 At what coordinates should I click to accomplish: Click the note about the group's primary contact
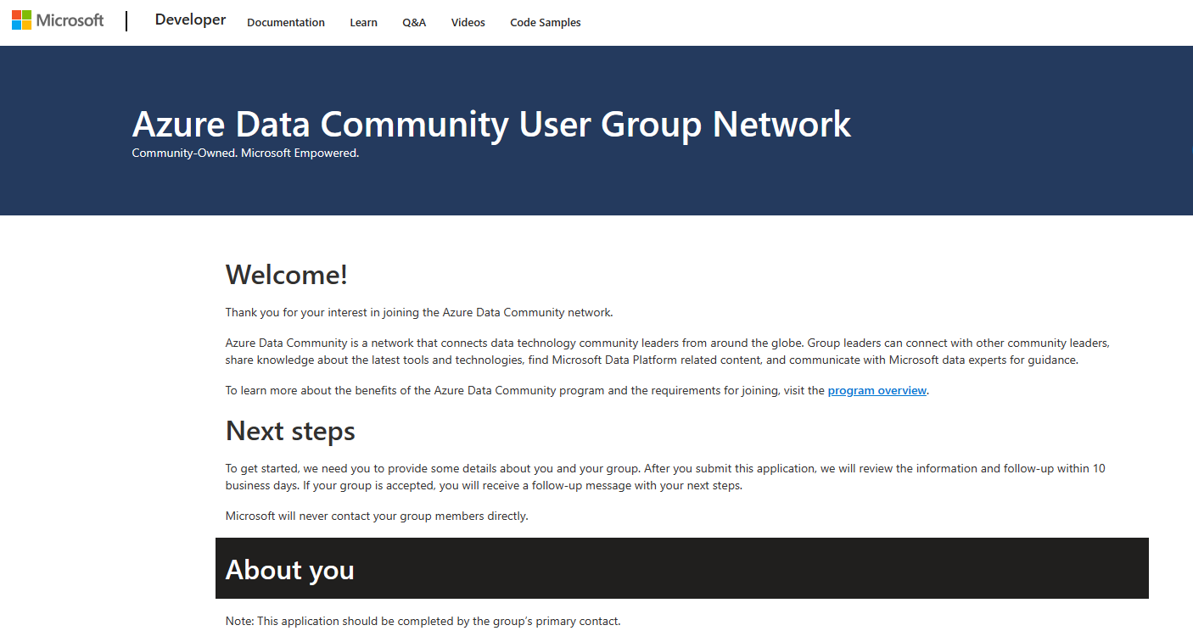[x=423, y=621]
